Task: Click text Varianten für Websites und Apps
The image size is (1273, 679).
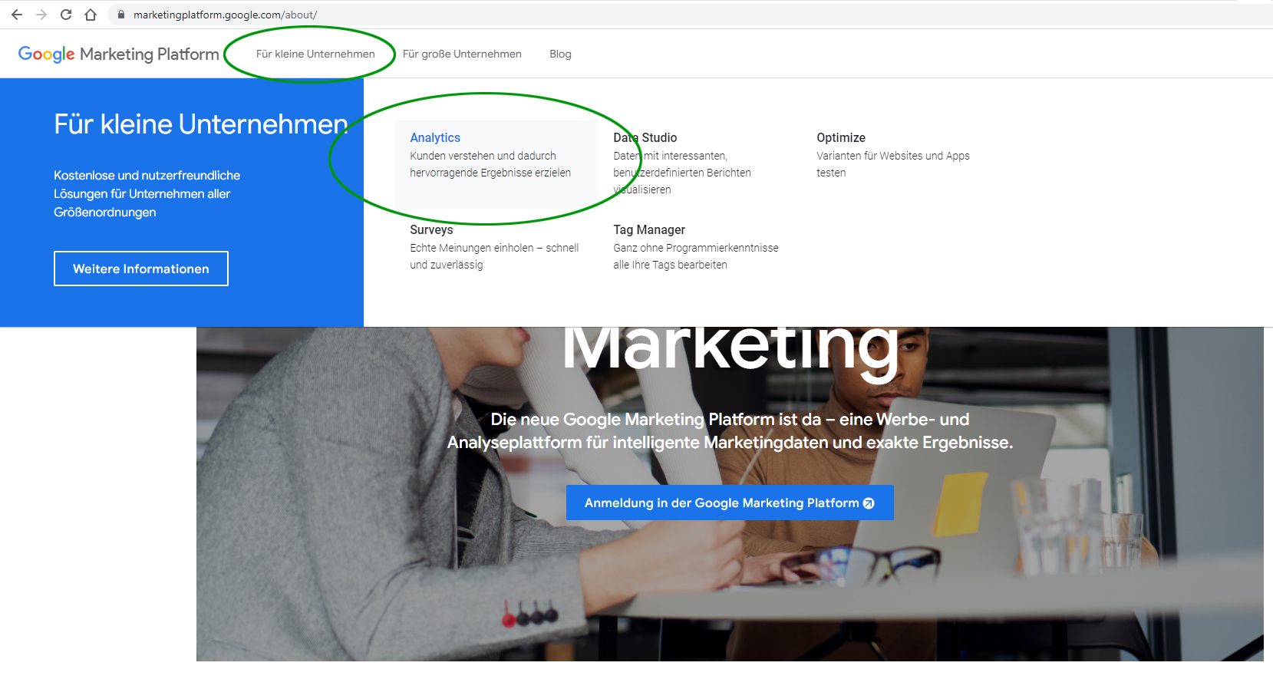Action: point(893,156)
